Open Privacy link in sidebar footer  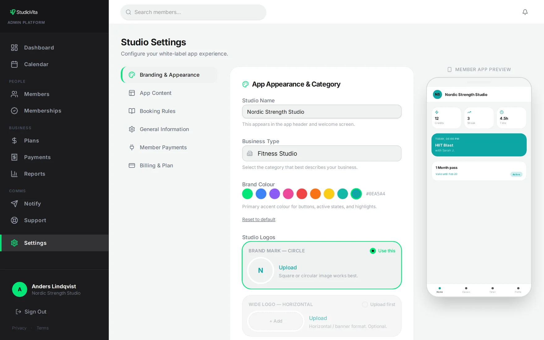click(x=19, y=328)
